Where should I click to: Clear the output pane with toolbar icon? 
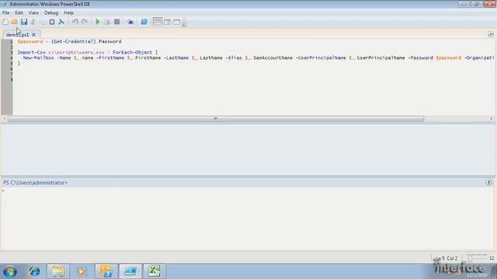point(61,22)
